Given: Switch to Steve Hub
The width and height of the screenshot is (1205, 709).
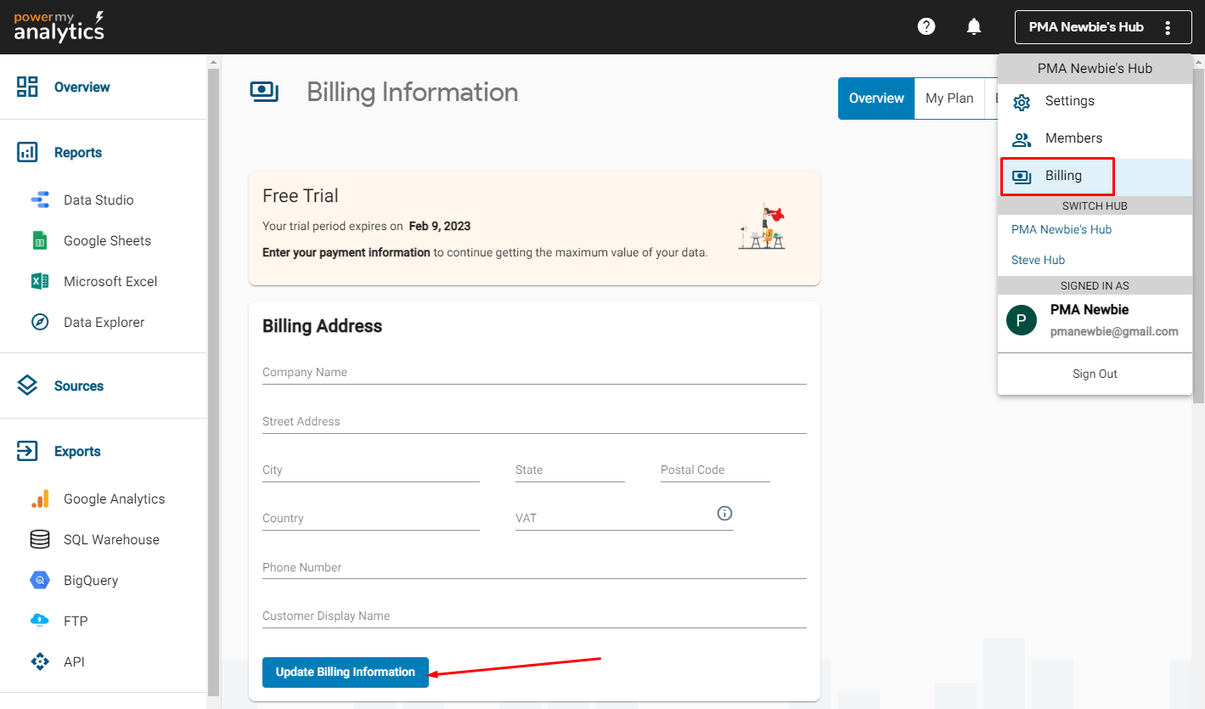Looking at the screenshot, I should (1038, 260).
